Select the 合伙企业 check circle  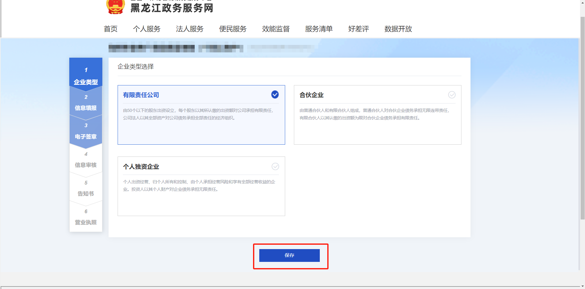click(x=451, y=95)
